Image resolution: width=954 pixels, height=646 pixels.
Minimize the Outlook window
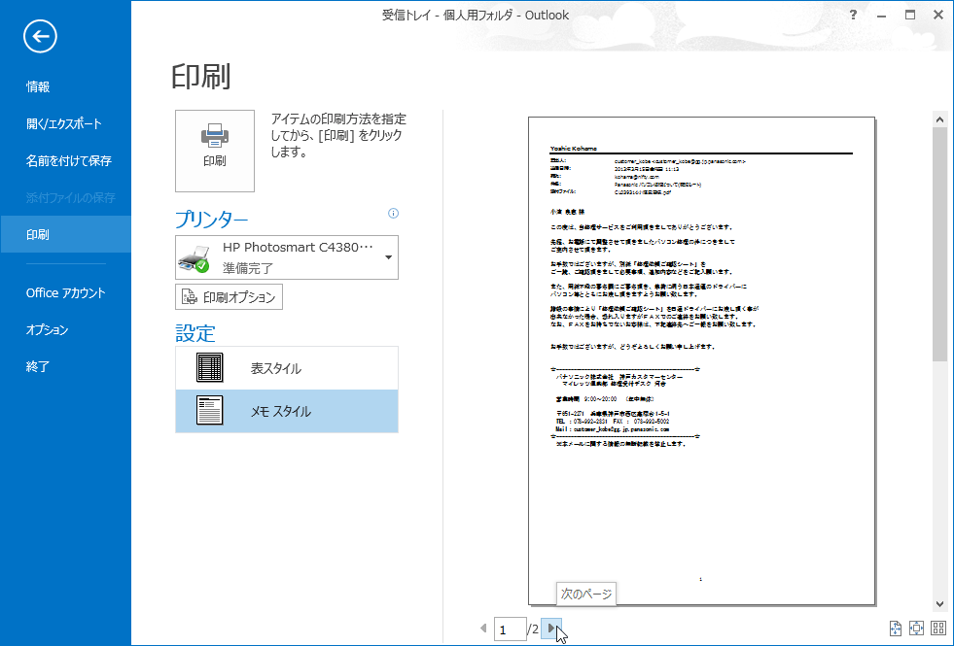(881, 16)
